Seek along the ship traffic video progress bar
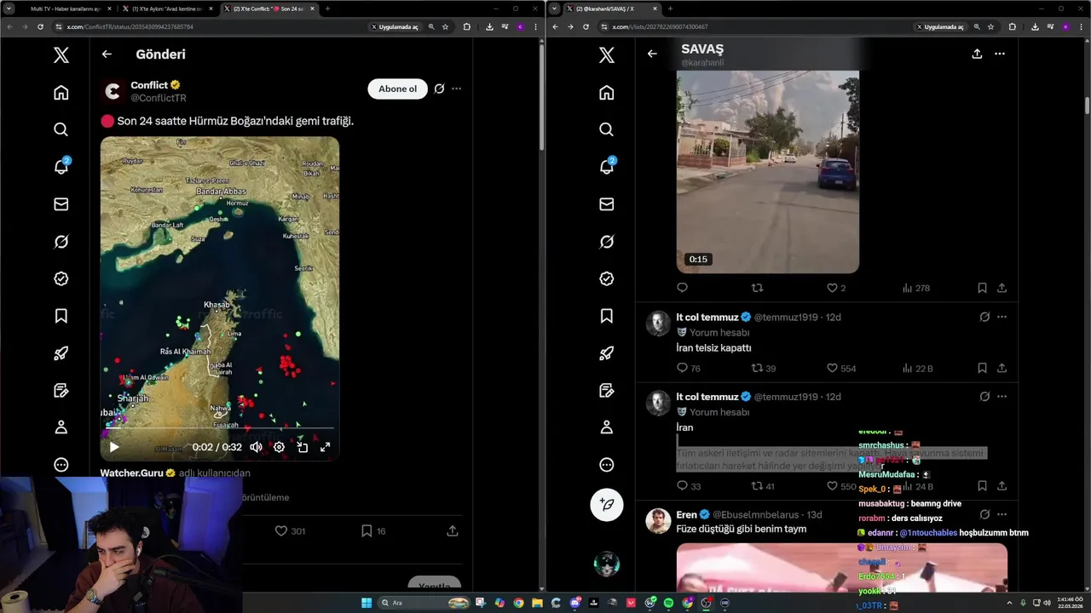 pyautogui.click(x=220, y=429)
